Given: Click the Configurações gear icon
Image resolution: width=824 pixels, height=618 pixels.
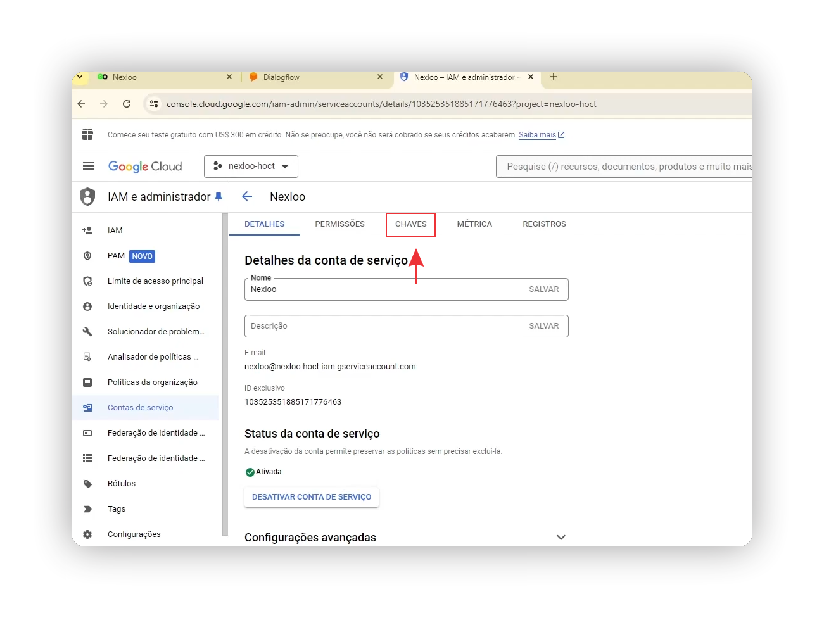Looking at the screenshot, I should pos(87,534).
